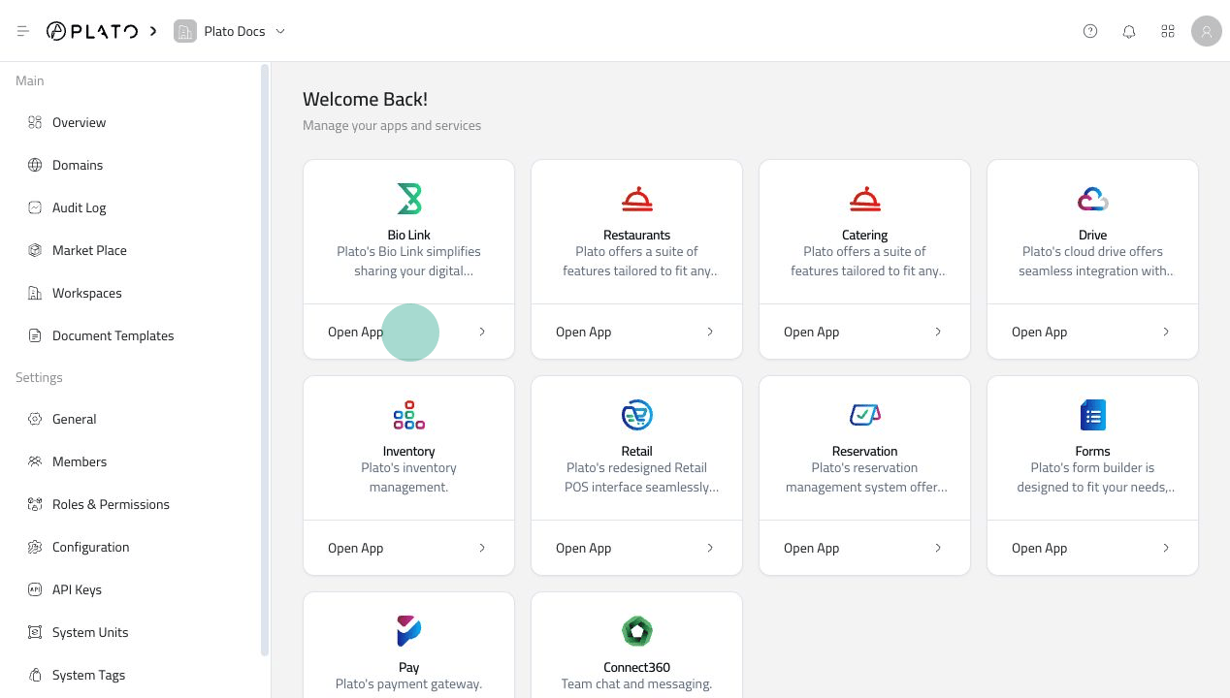This screenshot has width=1230, height=698.
Task: Click Open App under Reservation
Action: click(x=812, y=548)
